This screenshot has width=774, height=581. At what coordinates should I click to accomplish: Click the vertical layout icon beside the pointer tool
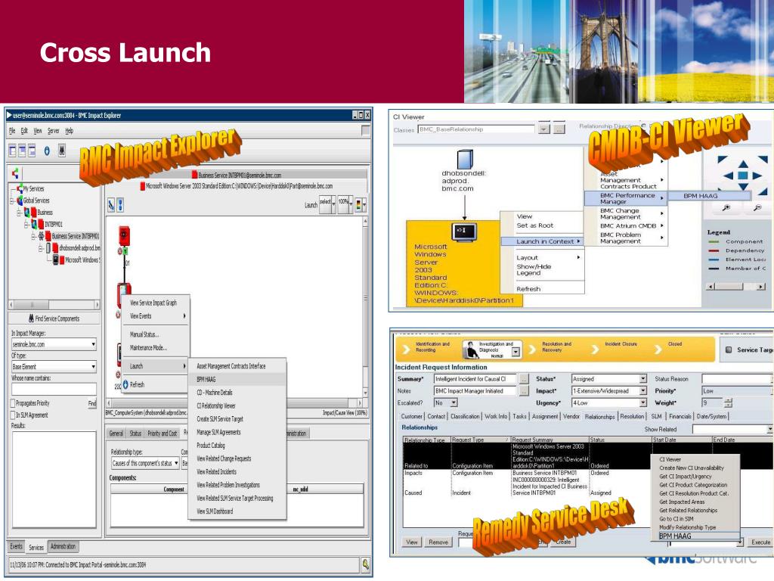[x=120, y=204]
